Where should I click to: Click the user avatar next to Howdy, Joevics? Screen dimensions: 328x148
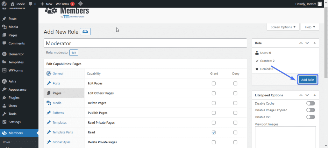coord(320,4)
